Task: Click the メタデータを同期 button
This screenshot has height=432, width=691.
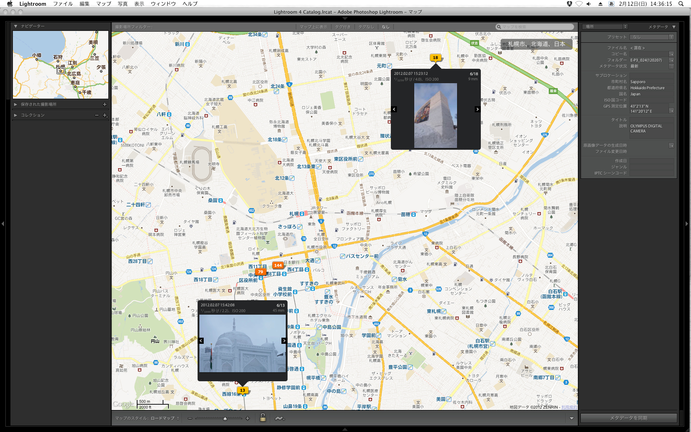Action: click(x=628, y=418)
